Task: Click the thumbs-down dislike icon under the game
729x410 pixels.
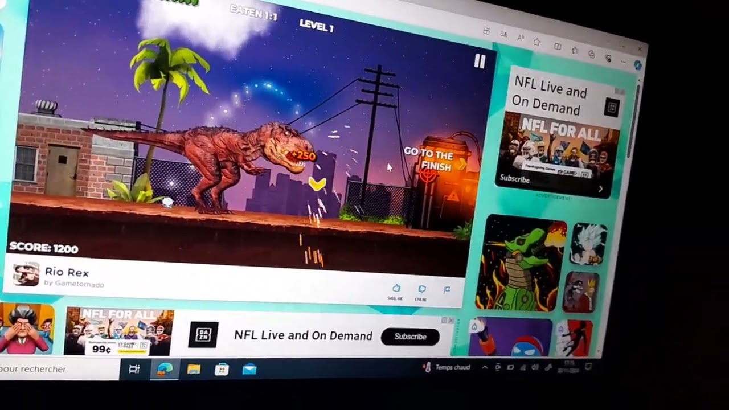Action: [x=422, y=289]
